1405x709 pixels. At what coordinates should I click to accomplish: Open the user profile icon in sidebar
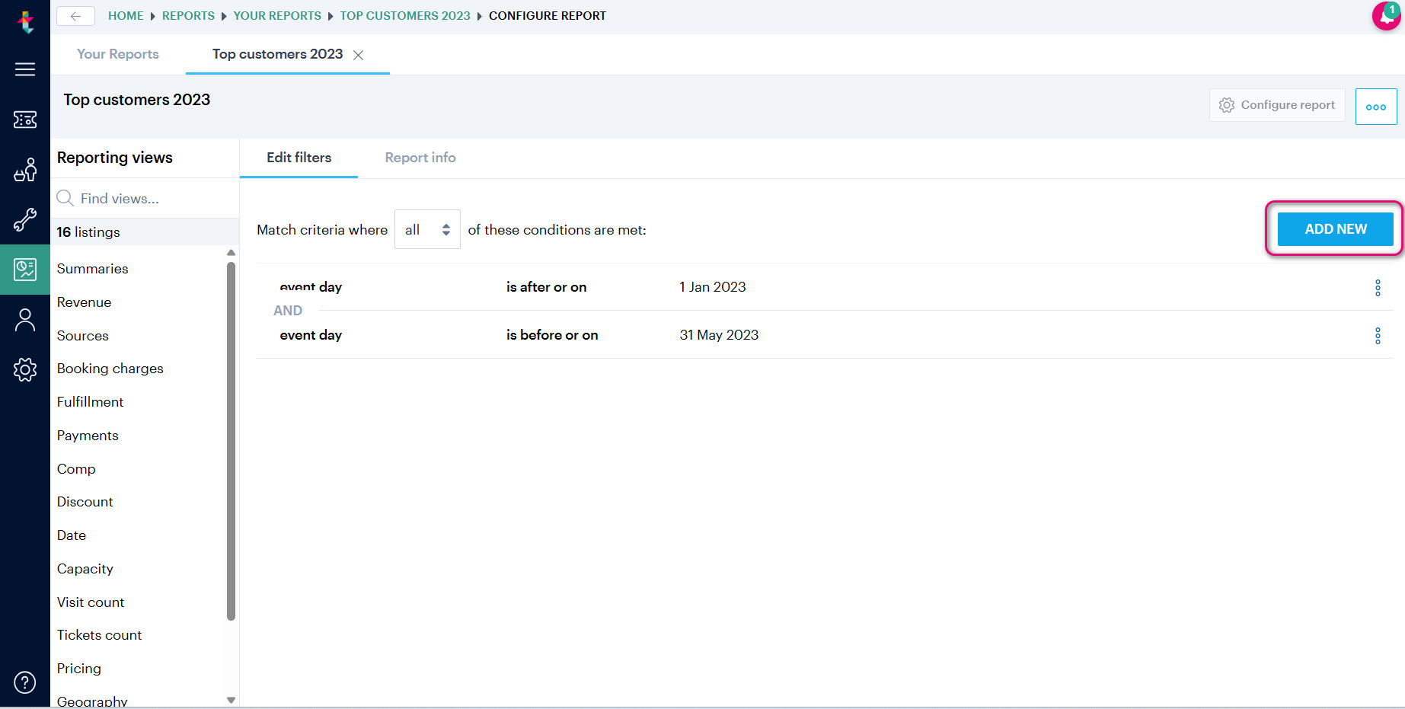point(25,320)
